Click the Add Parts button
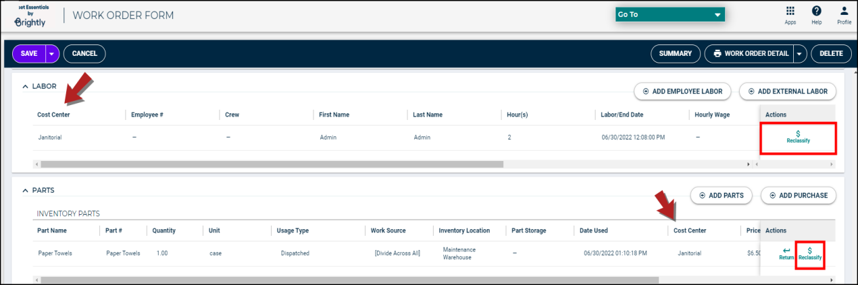The width and height of the screenshot is (858, 285). [x=721, y=195]
